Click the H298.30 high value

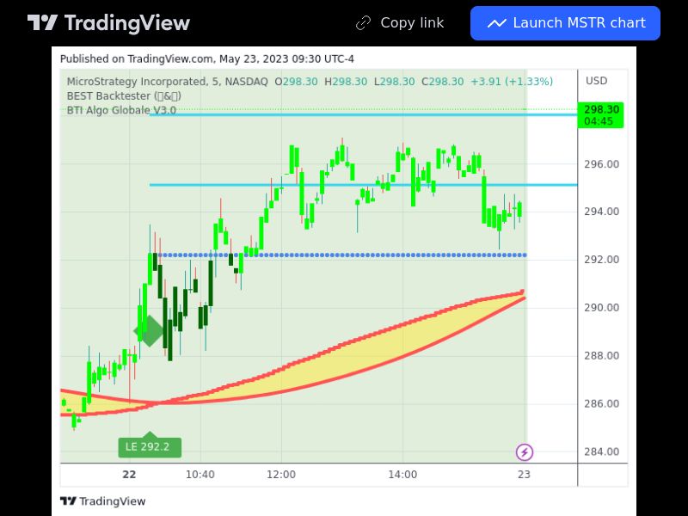click(346, 82)
